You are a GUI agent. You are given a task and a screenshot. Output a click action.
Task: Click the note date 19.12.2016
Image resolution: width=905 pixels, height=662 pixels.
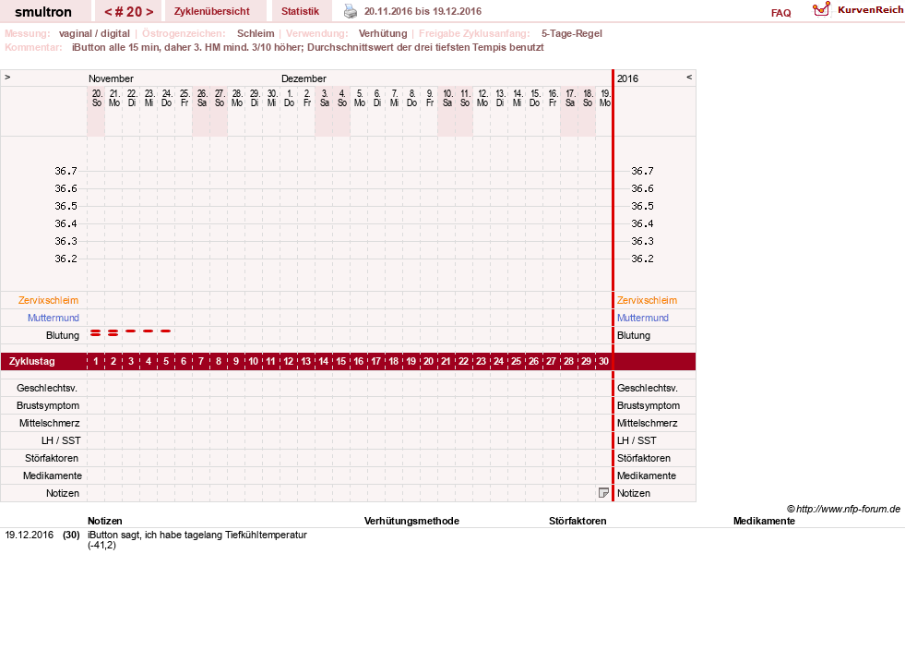[30, 535]
